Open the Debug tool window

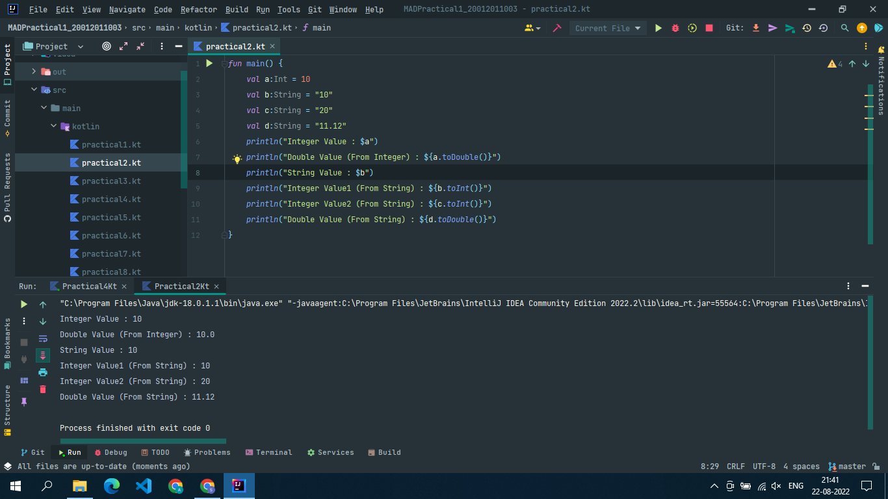point(111,452)
